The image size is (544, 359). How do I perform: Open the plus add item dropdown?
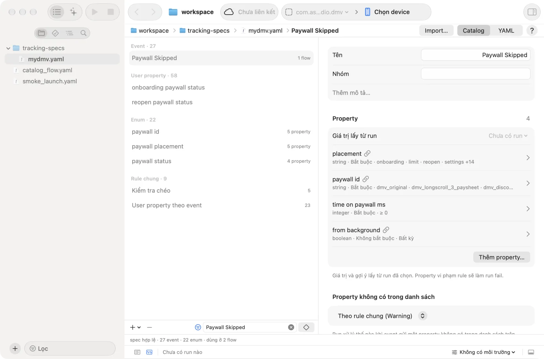pos(135,327)
